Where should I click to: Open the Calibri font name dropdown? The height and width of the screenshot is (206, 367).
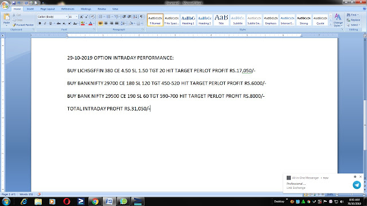[67, 17]
